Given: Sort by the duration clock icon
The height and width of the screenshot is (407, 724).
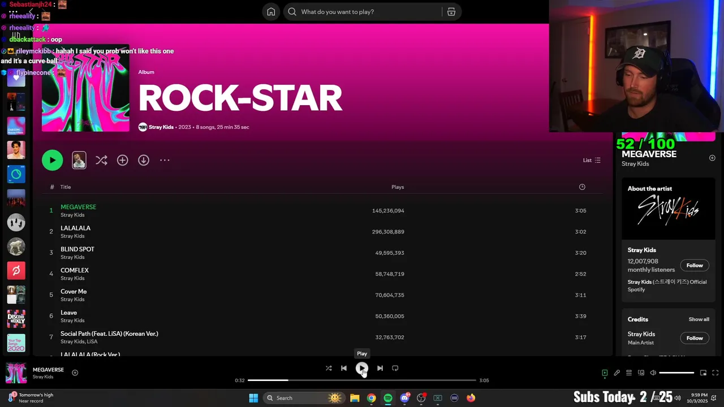Looking at the screenshot, I should tap(582, 187).
